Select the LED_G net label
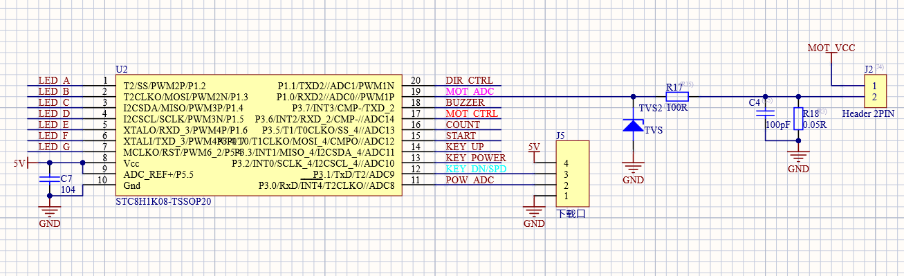Image resolution: width=904 pixels, height=276 pixels. tap(54, 147)
